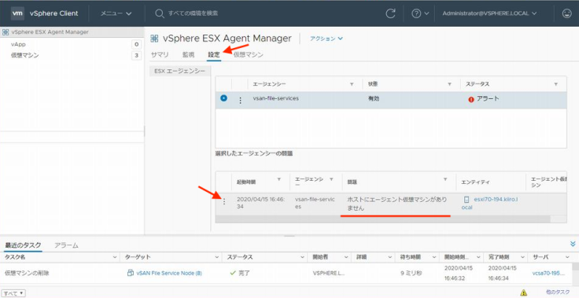
Task: Click ホストにエージェント仮想マシンがありません issue text
Action: pyautogui.click(x=397, y=204)
